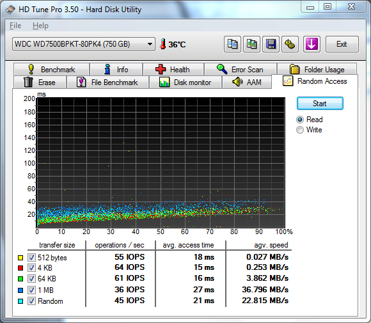The width and height of the screenshot is (371, 323).
Task: Switch to the Error Scan tab
Action: pyautogui.click(x=241, y=70)
